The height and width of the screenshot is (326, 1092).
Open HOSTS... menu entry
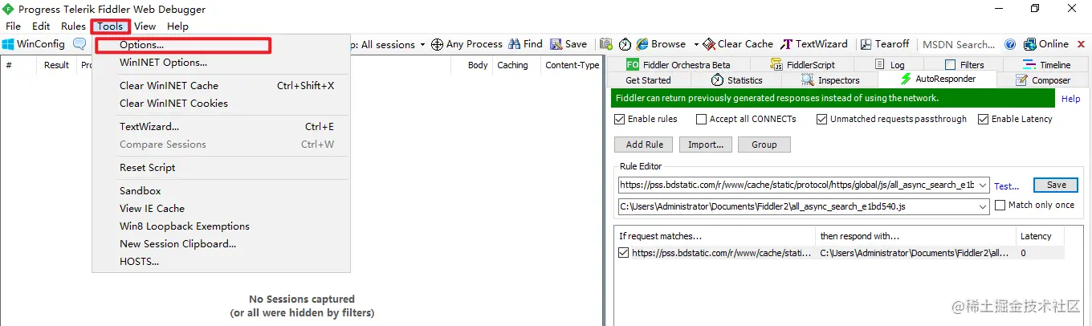pos(139,261)
